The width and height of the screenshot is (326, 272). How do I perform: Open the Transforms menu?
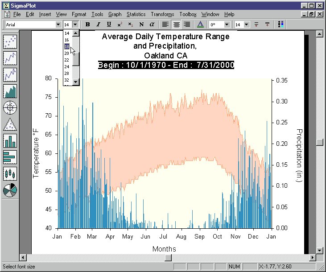pyautogui.click(x=162, y=14)
